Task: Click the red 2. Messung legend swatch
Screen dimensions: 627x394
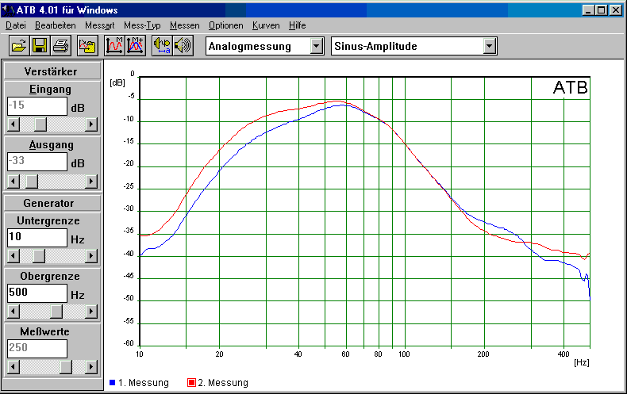Action: tap(191, 383)
